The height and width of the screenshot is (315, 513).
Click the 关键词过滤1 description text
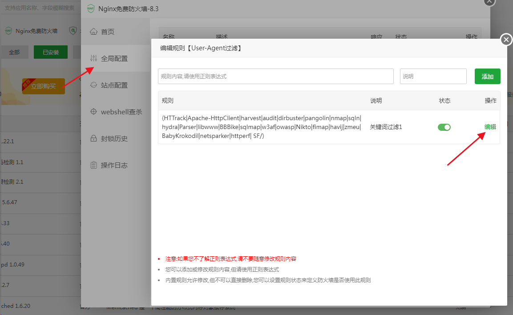point(386,127)
